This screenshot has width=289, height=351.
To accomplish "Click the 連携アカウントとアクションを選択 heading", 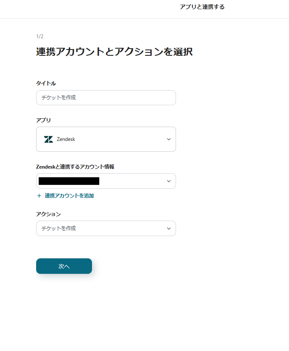I will (x=114, y=52).
